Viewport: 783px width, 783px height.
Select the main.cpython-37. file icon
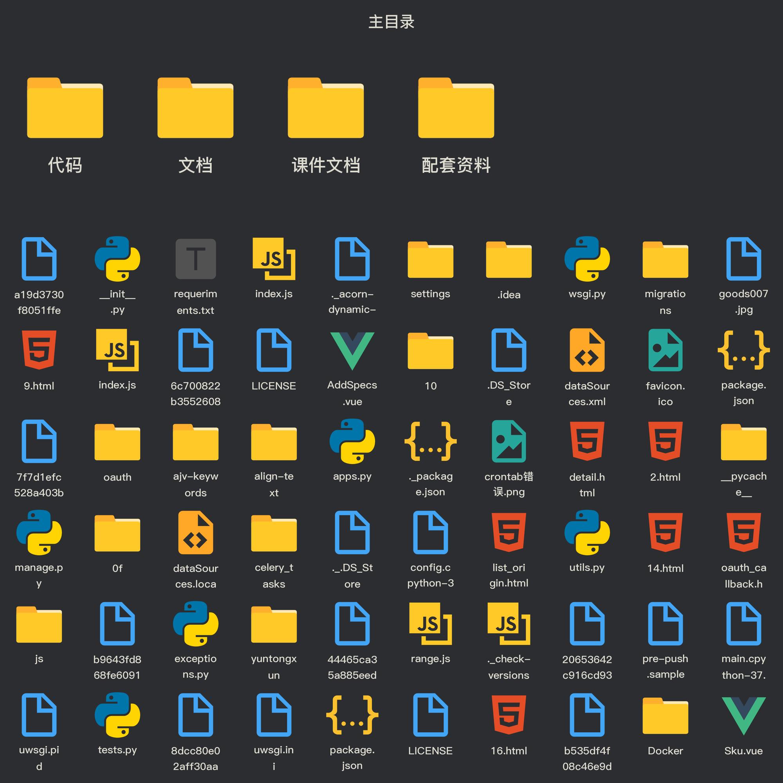coord(744,624)
